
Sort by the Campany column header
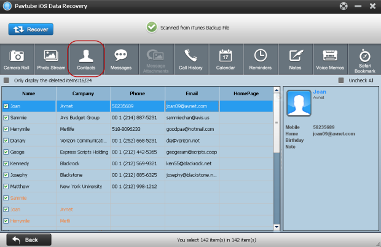[84, 93]
